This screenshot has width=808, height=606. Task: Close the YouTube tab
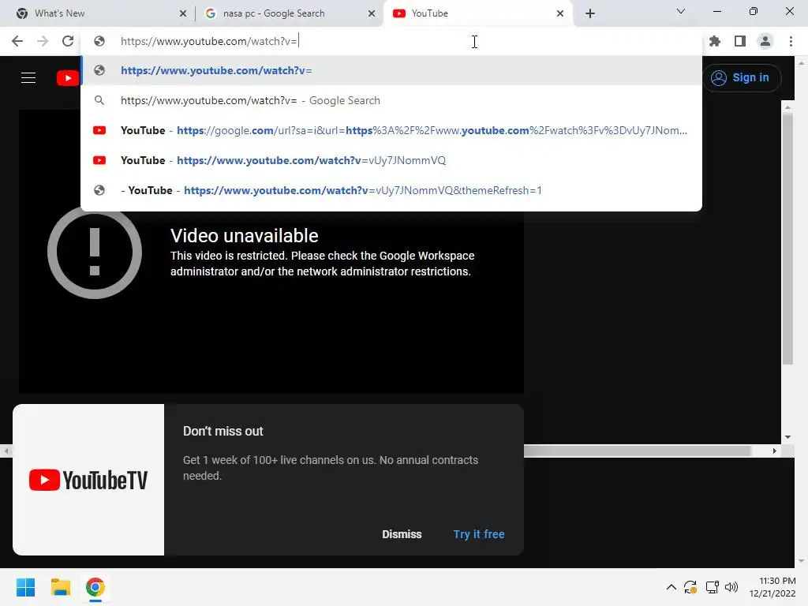pos(560,13)
